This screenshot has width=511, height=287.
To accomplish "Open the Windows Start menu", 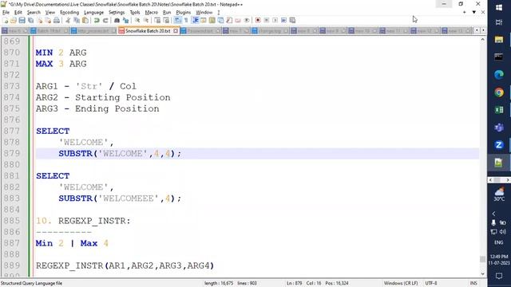I will click(x=499, y=7).
